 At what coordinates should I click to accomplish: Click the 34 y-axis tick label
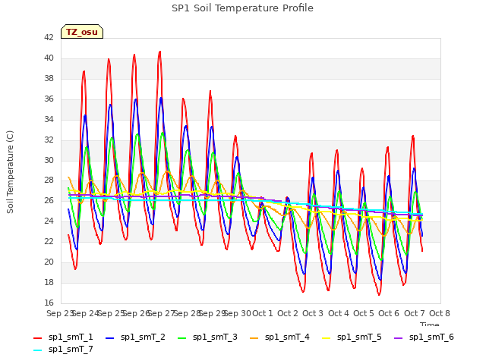pos(49,119)
